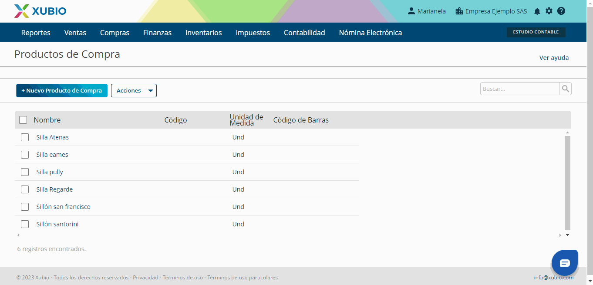Click the Xubio logo

[x=40, y=11]
